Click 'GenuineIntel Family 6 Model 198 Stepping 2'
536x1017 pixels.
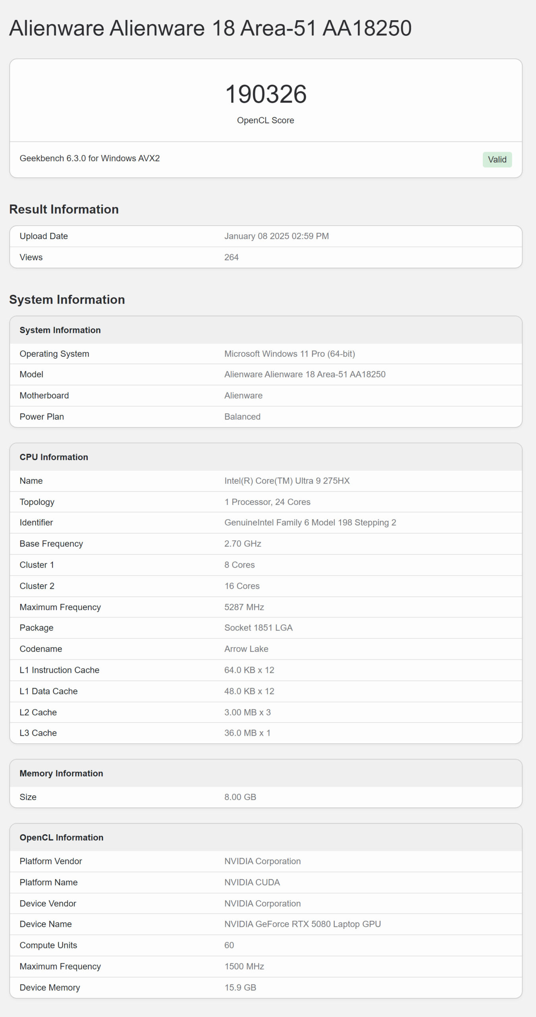(310, 522)
